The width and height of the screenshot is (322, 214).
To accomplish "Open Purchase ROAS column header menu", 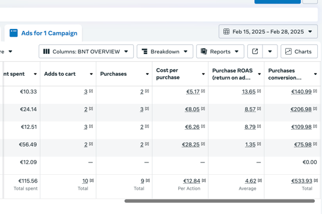I will [260, 74].
